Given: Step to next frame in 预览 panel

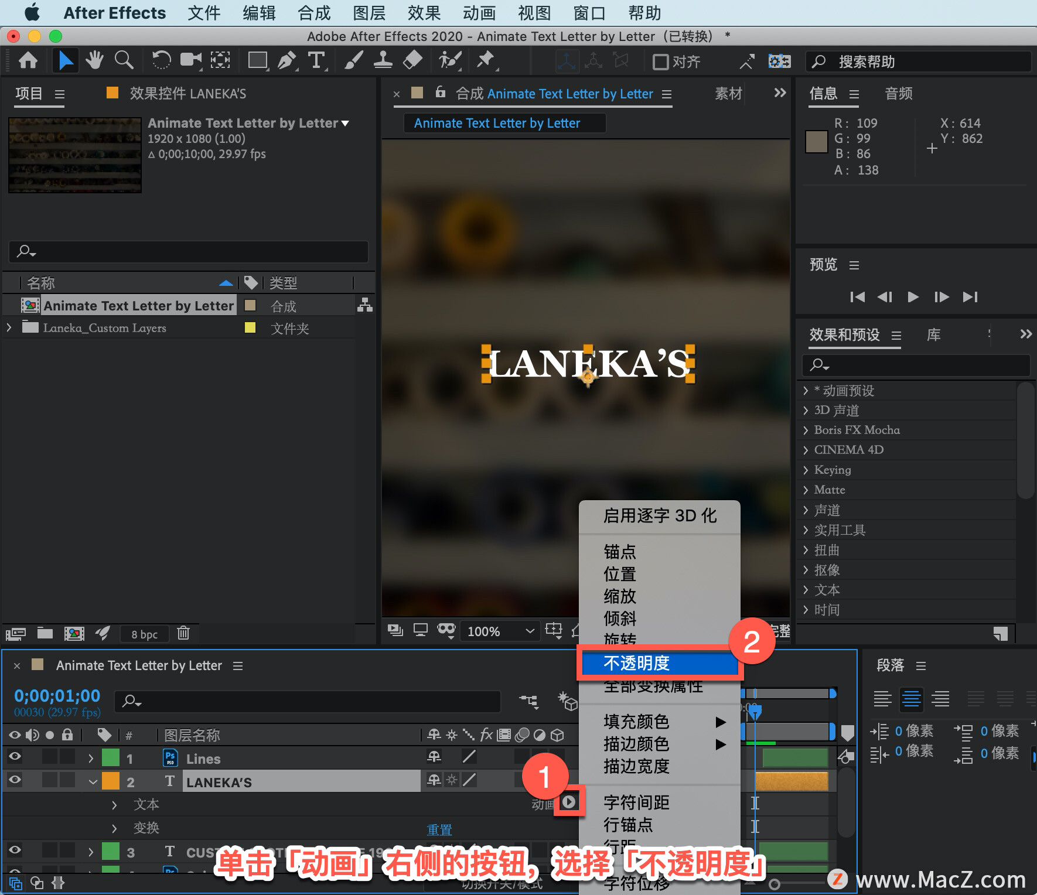Looking at the screenshot, I should pyautogui.click(x=942, y=296).
